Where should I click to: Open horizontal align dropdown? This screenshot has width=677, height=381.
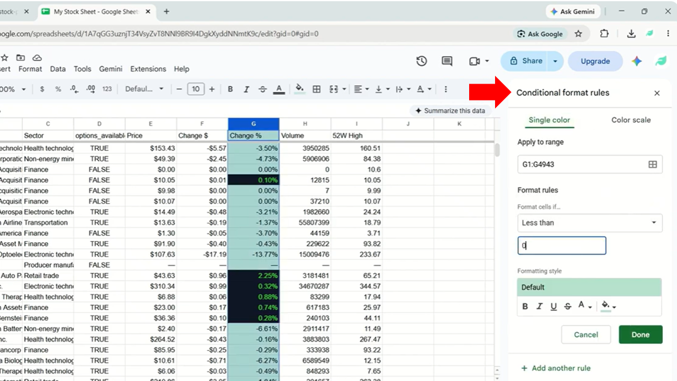(x=361, y=89)
